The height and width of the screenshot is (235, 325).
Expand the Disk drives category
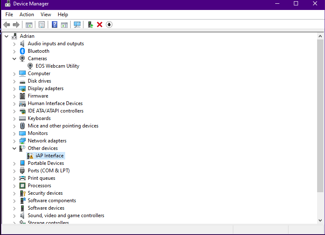(14, 81)
